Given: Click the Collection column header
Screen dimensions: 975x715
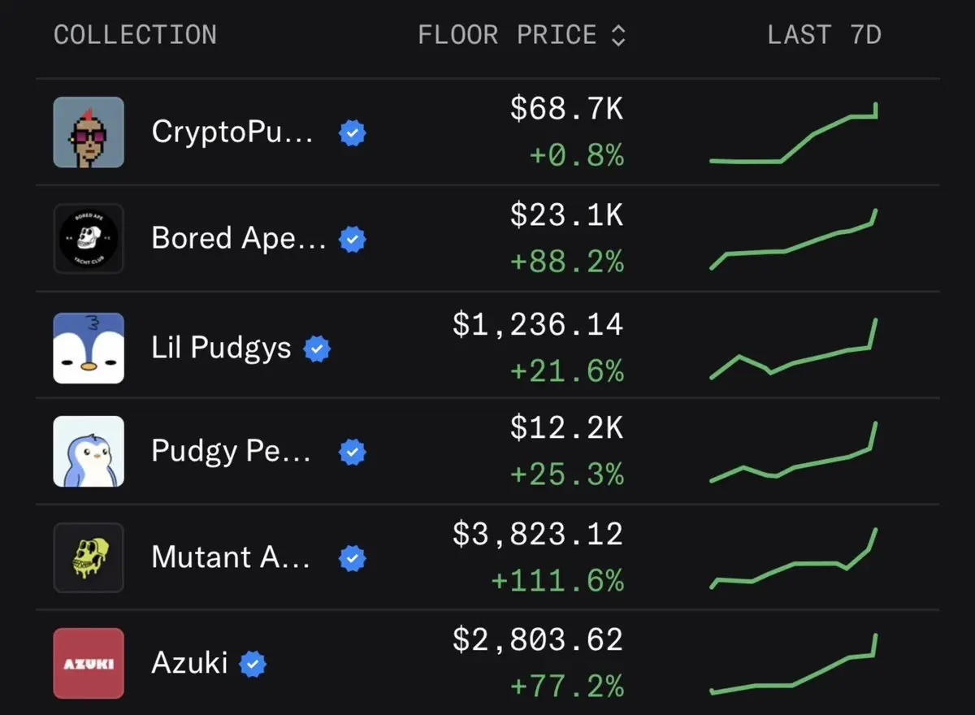Looking at the screenshot, I should point(135,36).
